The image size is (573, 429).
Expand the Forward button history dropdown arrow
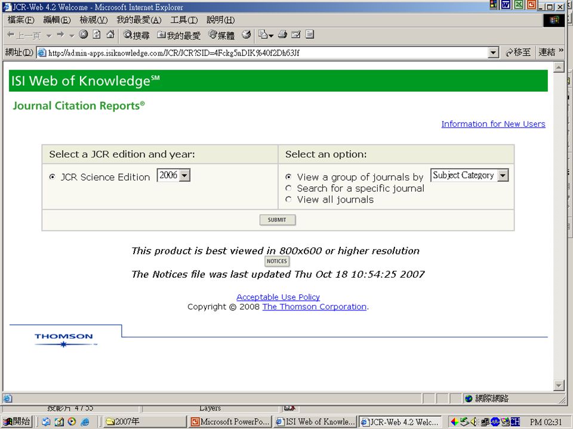(72, 35)
